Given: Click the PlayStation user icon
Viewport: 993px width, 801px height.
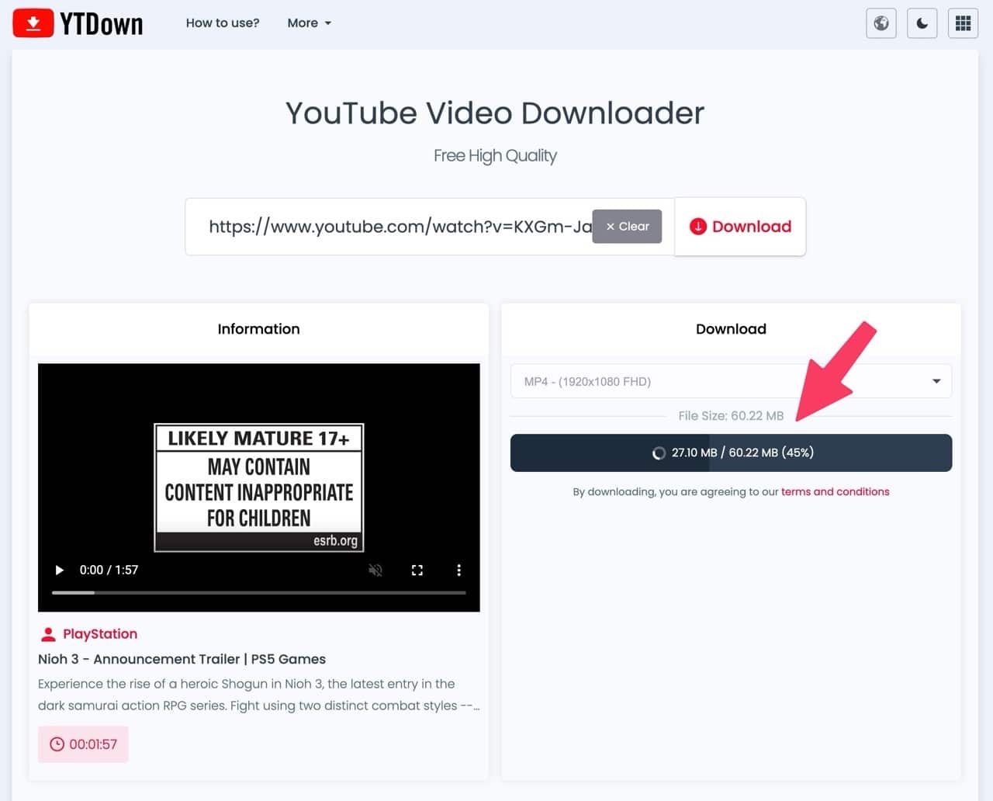Looking at the screenshot, I should click(48, 634).
